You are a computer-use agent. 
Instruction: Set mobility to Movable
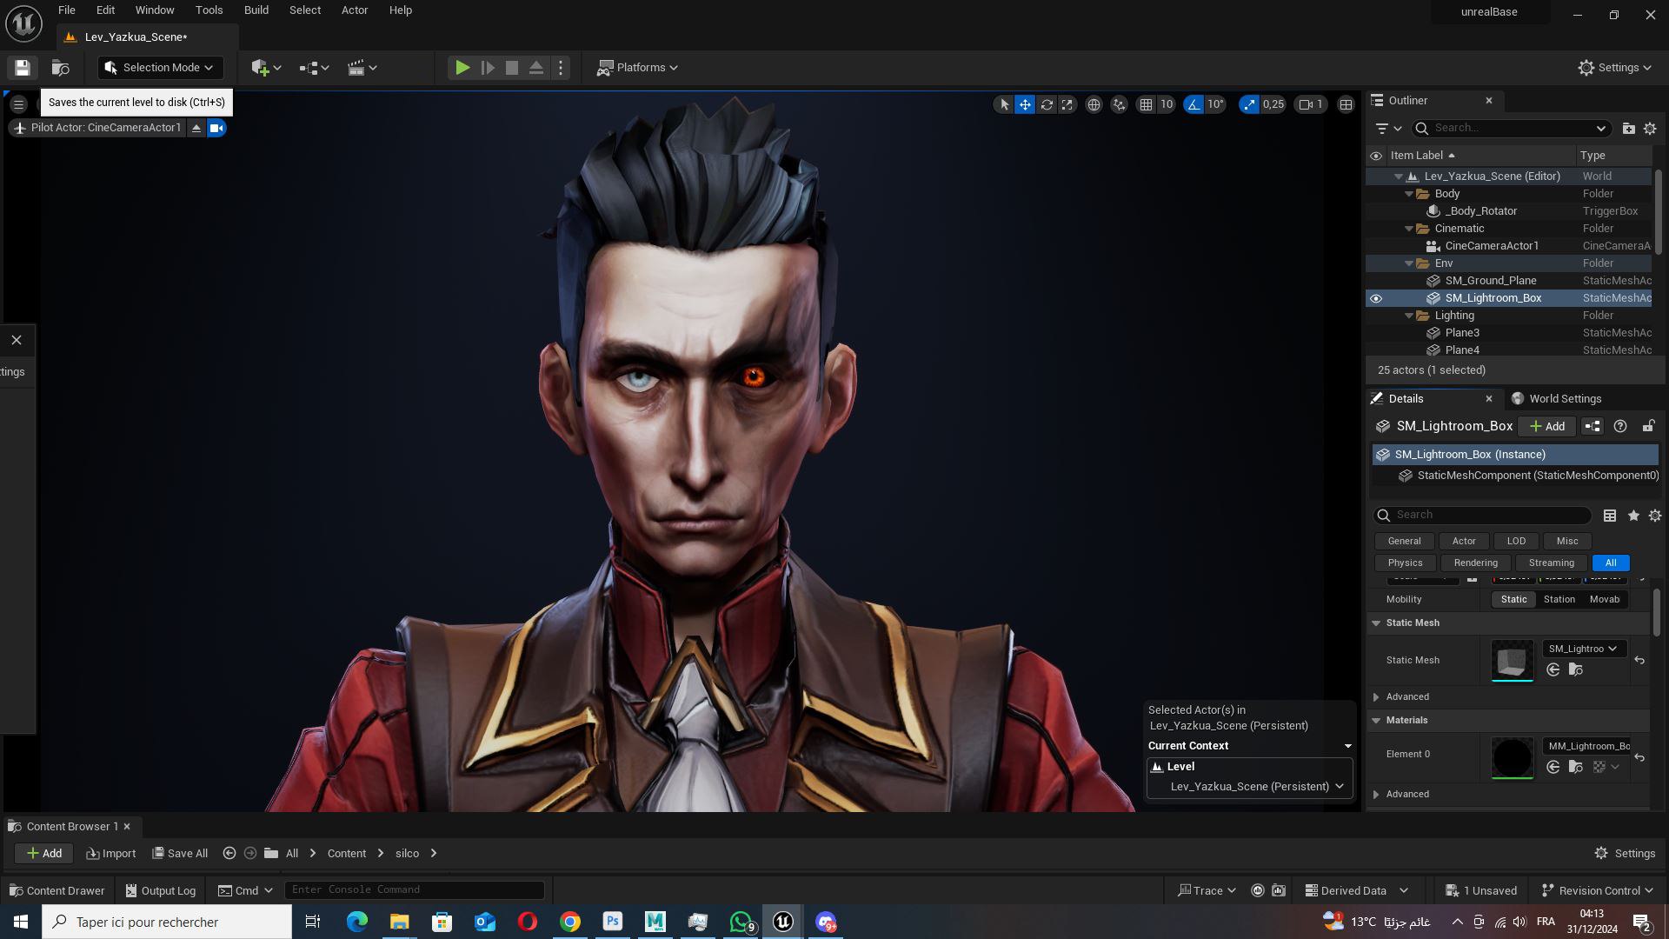coord(1604,599)
